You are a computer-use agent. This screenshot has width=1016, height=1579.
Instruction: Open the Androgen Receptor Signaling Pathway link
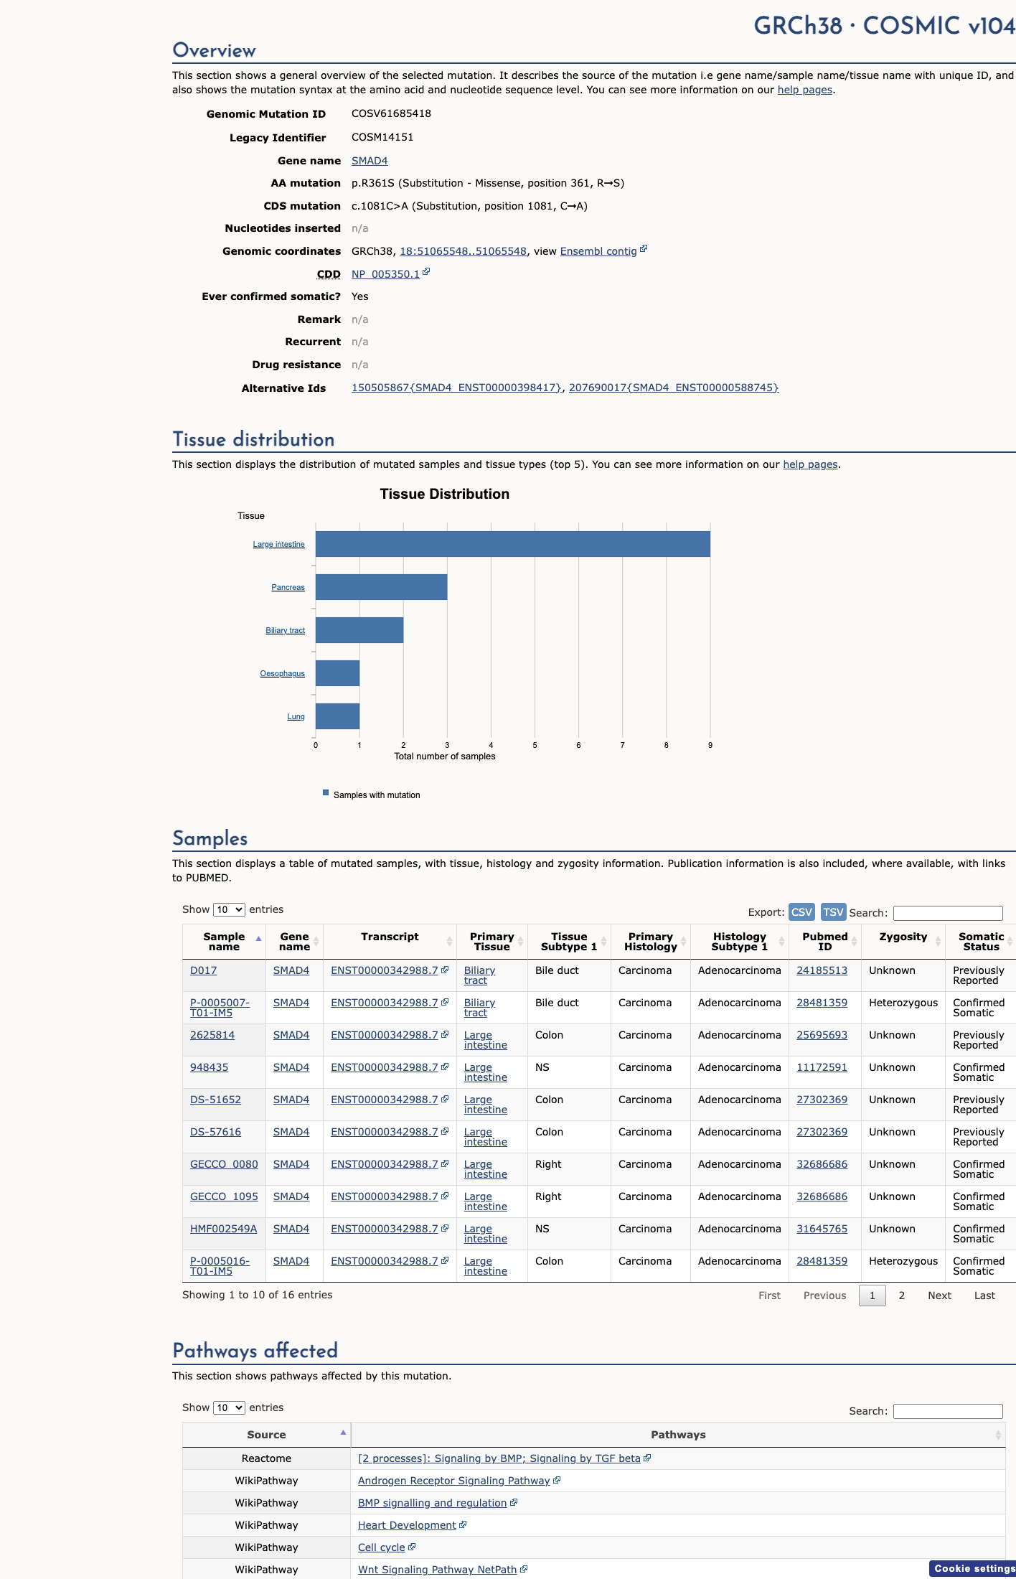tap(454, 1481)
